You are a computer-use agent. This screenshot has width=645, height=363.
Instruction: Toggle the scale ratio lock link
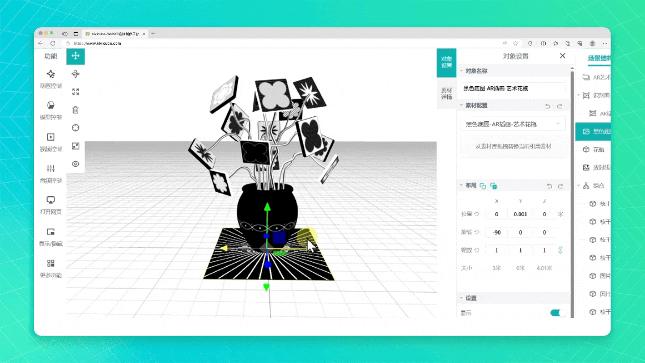click(561, 250)
